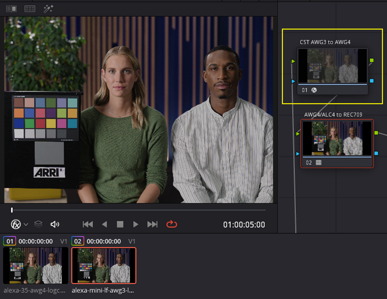Toggle loop playback
Screen dimensions: 387x299
(x=172, y=224)
